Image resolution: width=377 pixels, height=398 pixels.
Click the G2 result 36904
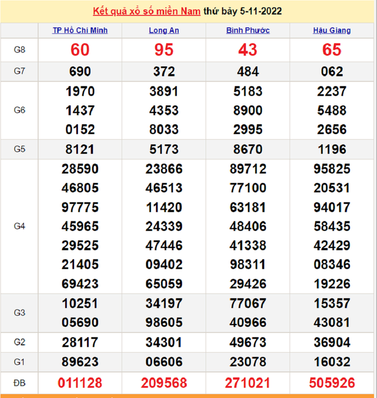[x=332, y=342]
